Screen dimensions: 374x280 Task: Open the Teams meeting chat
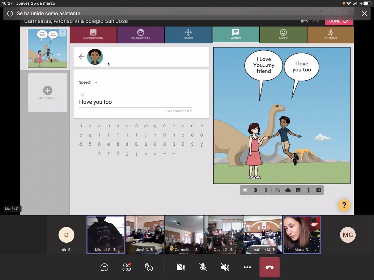pyautogui.click(x=104, y=267)
